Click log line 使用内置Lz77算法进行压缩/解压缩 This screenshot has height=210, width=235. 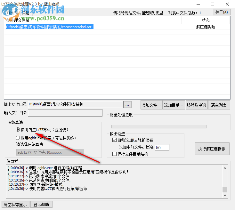point(47,189)
